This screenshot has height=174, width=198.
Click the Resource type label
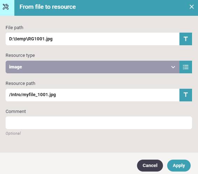(20, 55)
